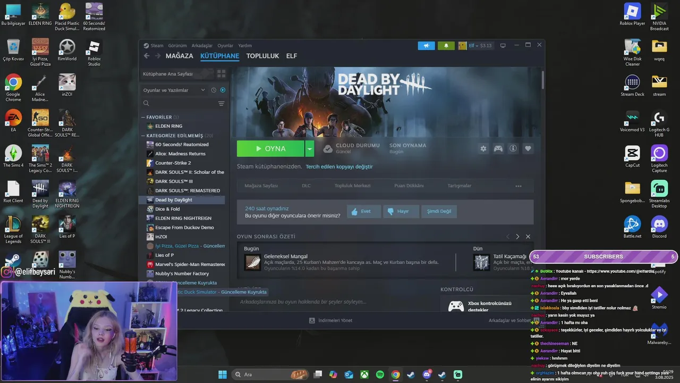Click the Steam page vertical scrollbar
The height and width of the screenshot is (383, 680).
[x=542, y=80]
